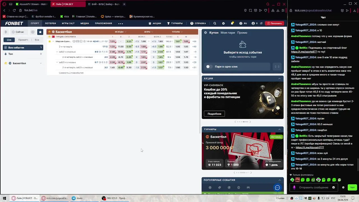Open the sidebar filter settings icon
The width and height of the screenshot is (359, 202).
click(x=6, y=32)
